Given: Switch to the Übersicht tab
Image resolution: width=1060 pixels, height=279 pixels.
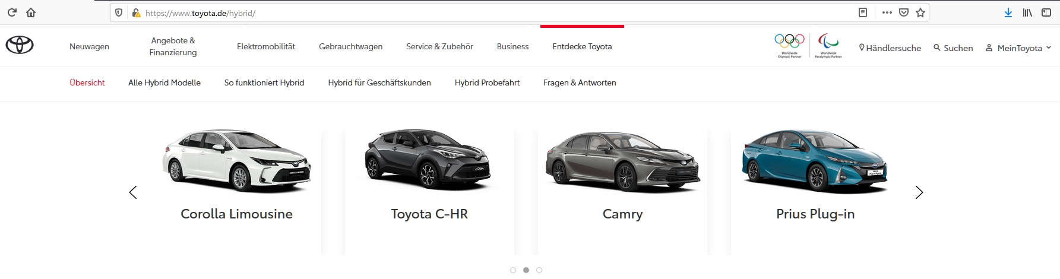Looking at the screenshot, I should [87, 83].
